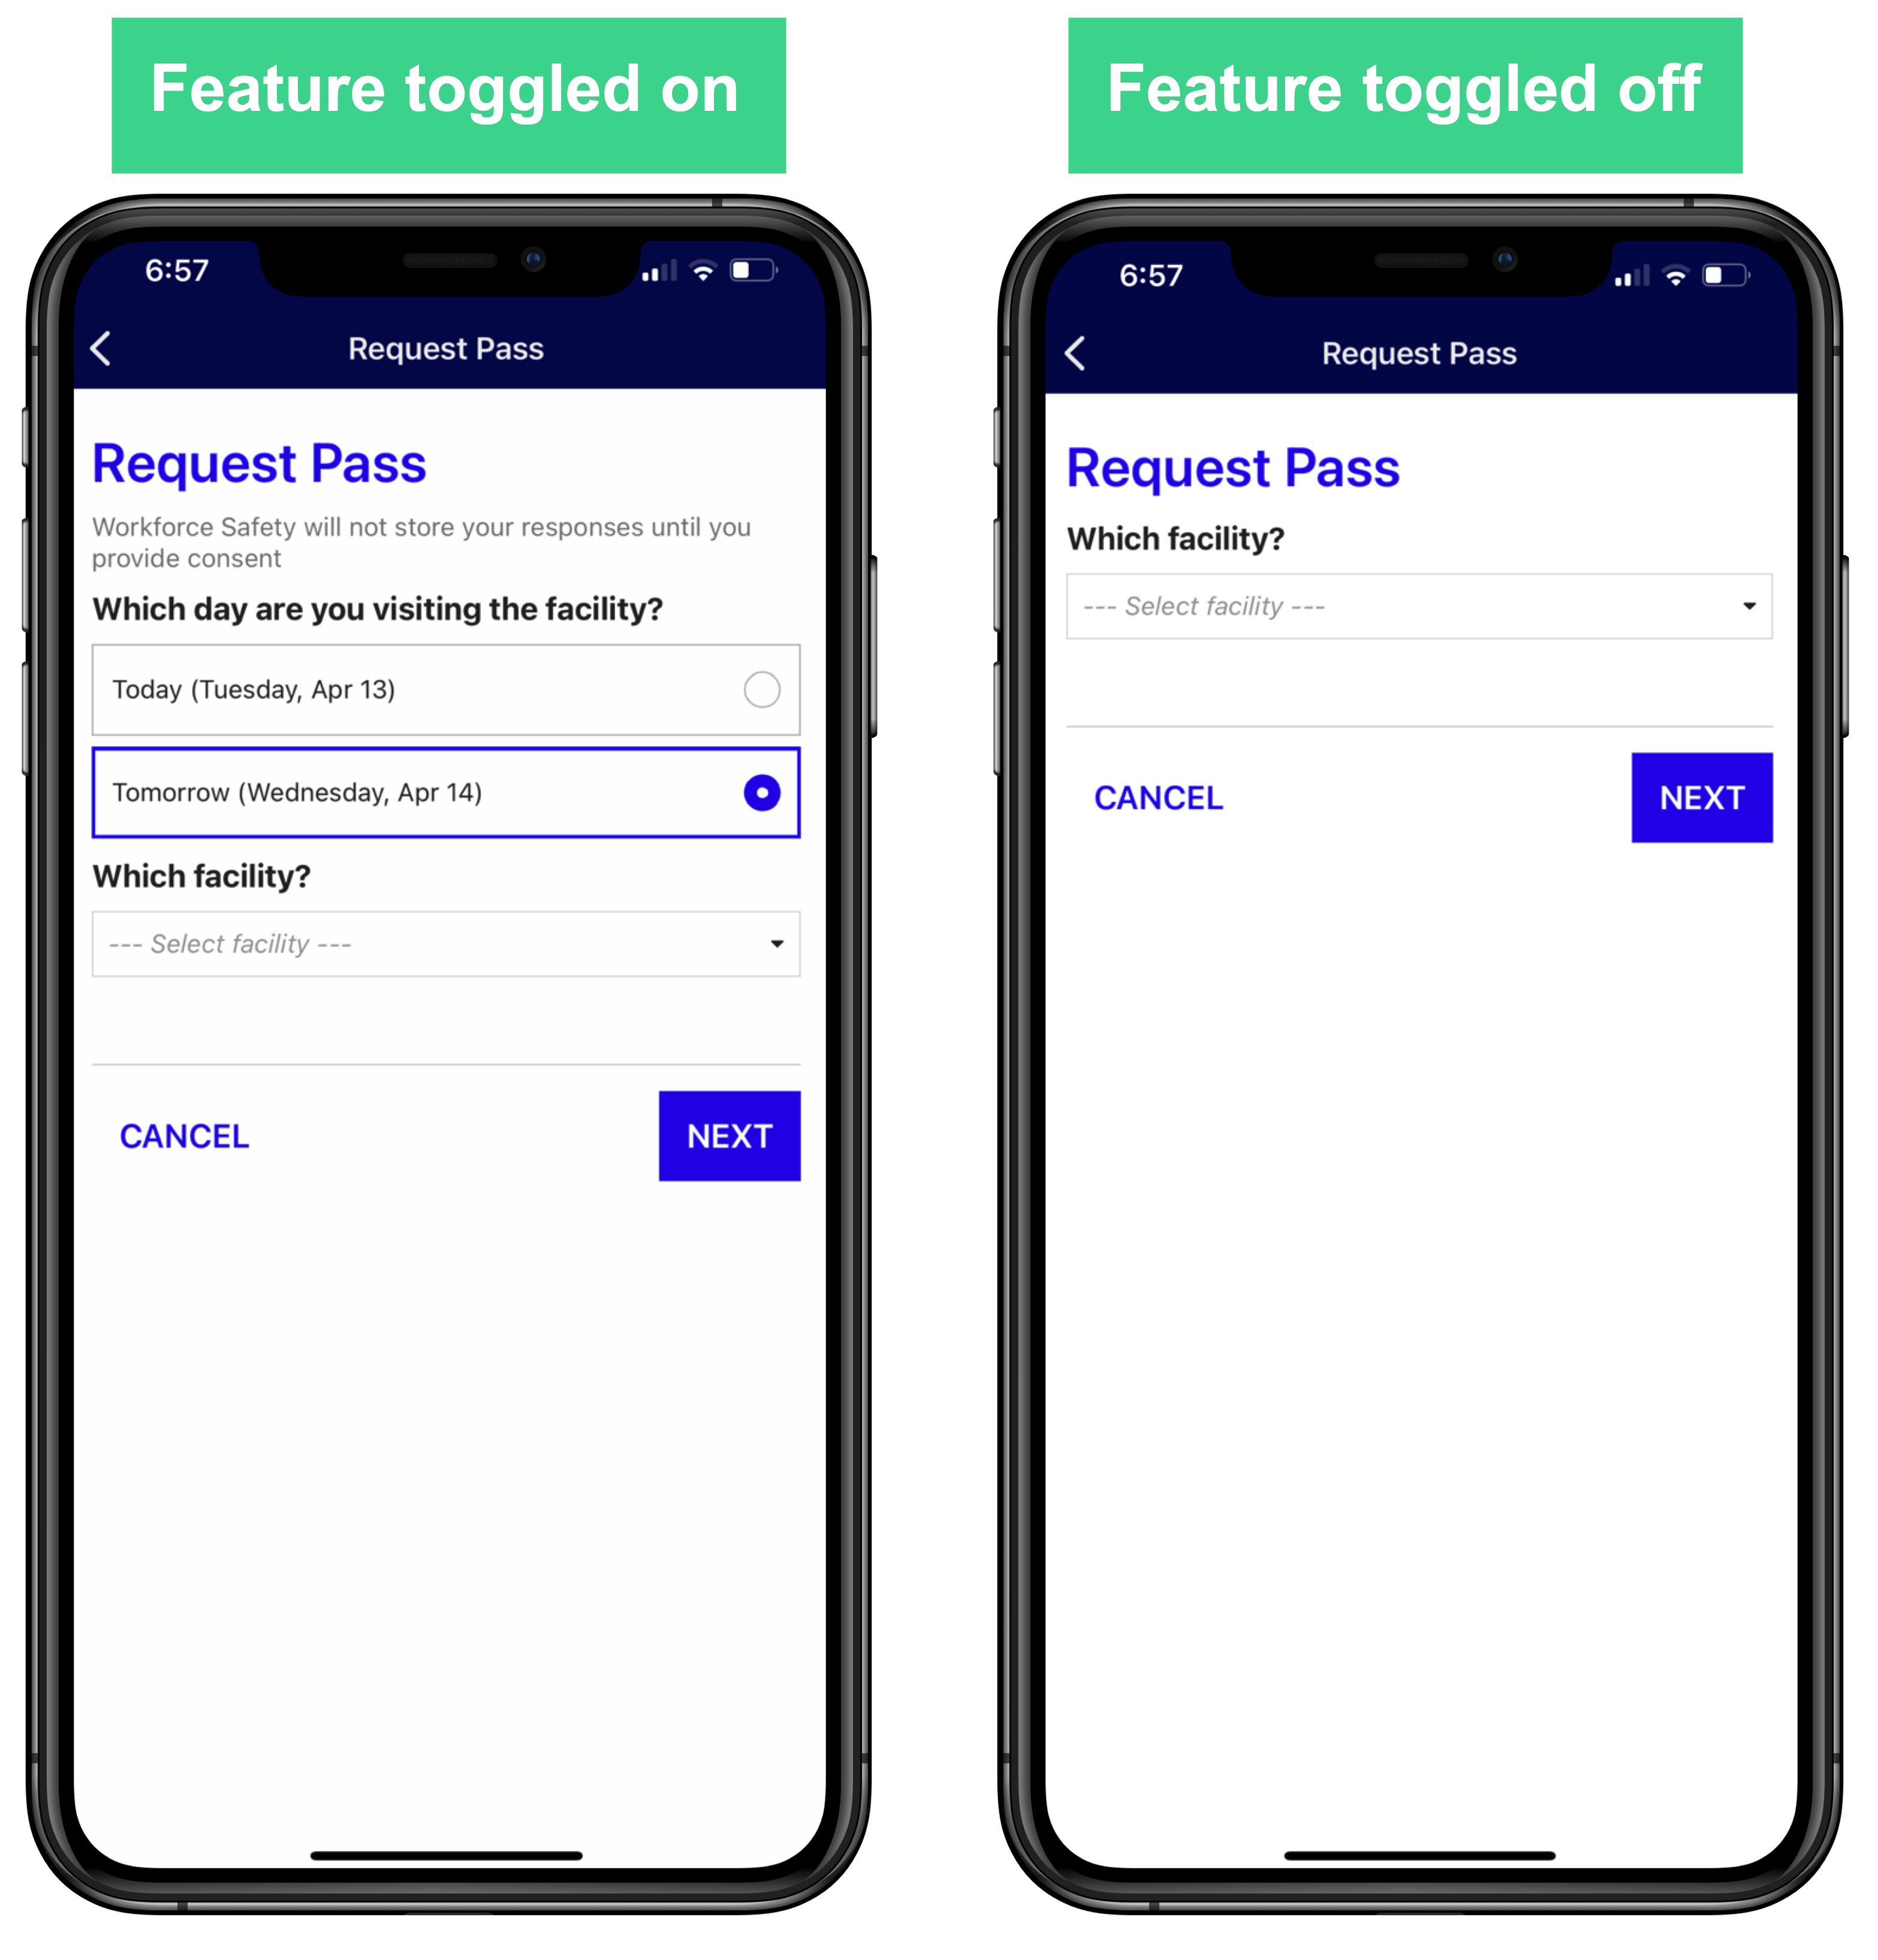Click the back navigation arrow icon
The width and height of the screenshot is (1878, 1960).
pyautogui.click(x=100, y=350)
